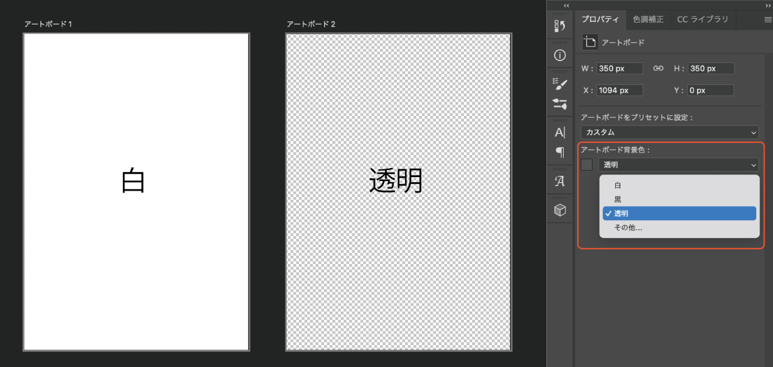The image size is (773, 367).
Task: Expand the collapsed icon dock arrows
Action: point(566,5)
